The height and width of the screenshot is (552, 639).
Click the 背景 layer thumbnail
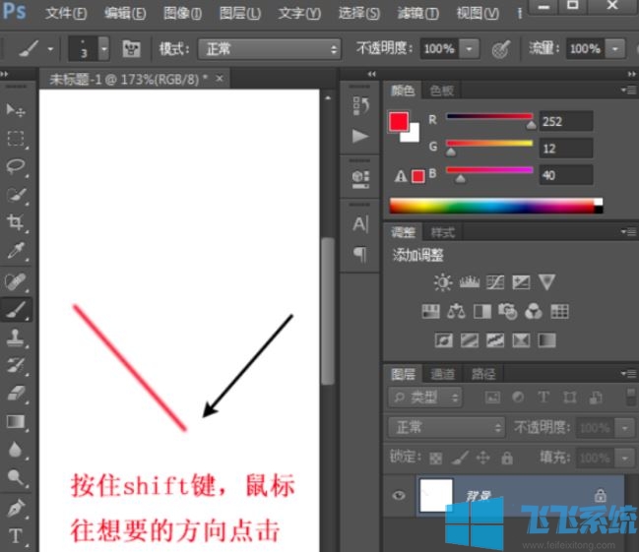point(435,496)
